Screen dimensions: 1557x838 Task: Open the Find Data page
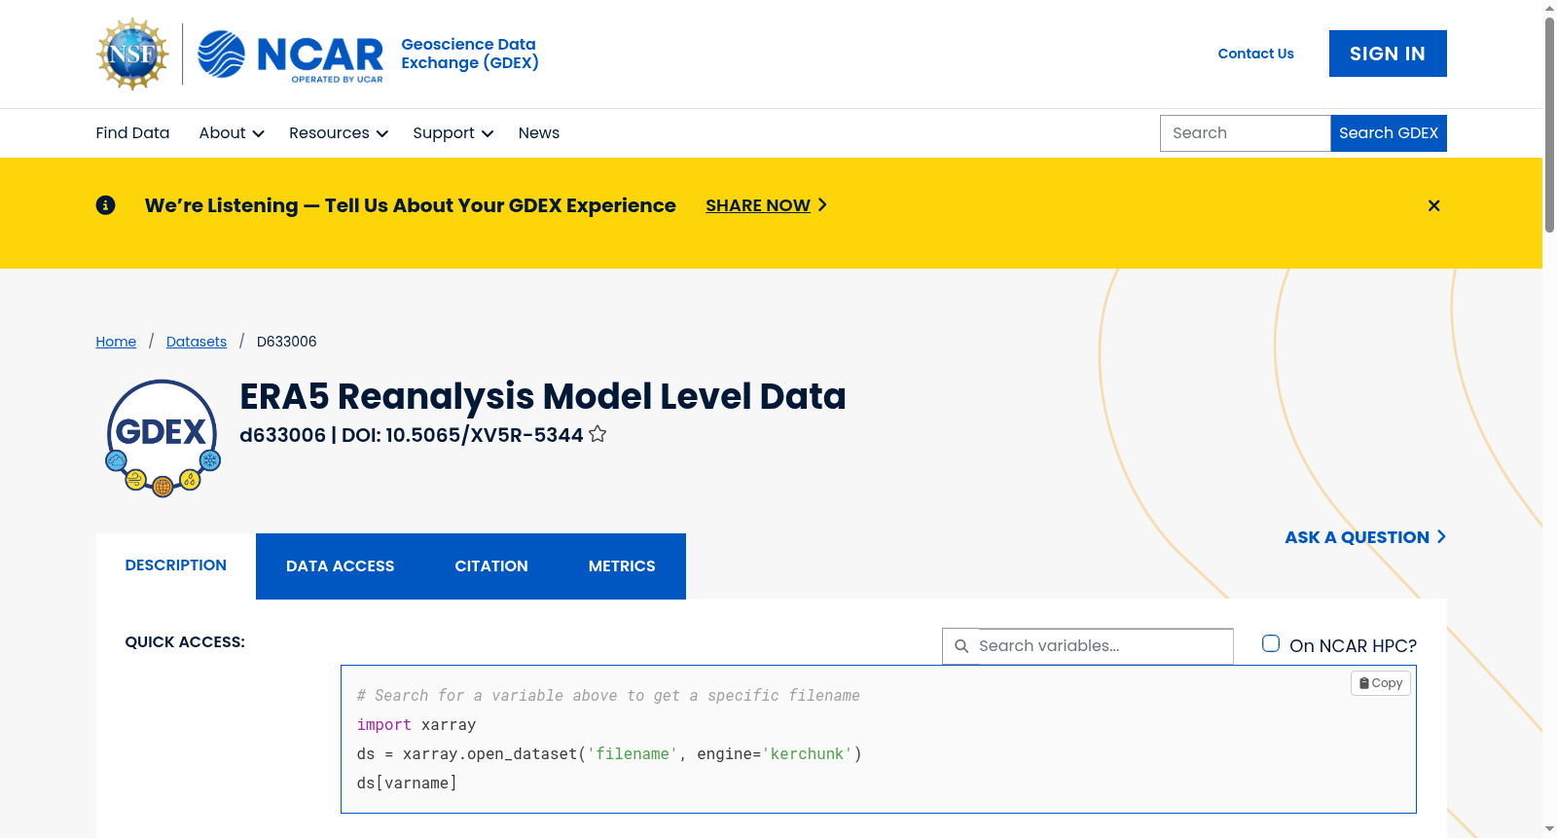click(132, 133)
